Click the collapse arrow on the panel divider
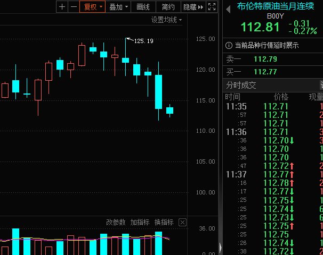The width and height of the screenshot is (323, 255). 220,246
